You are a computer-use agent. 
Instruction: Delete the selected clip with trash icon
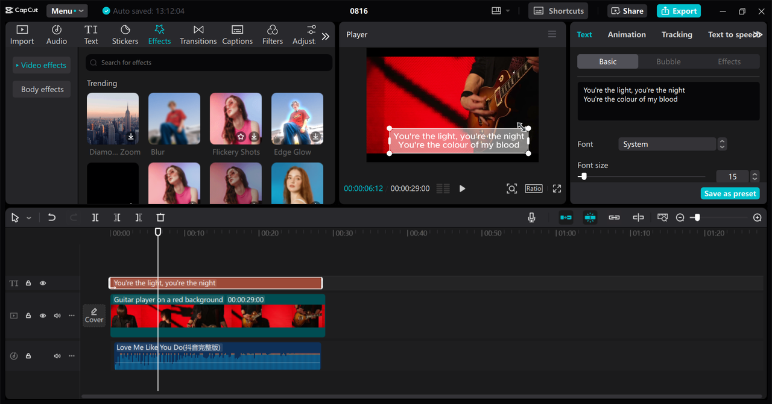160,217
